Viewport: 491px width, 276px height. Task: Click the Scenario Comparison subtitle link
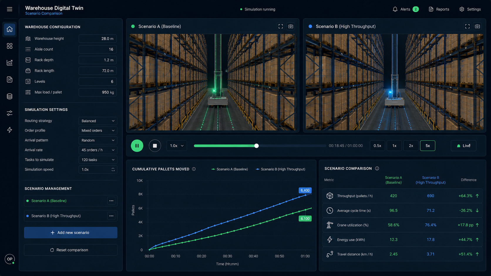click(44, 13)
